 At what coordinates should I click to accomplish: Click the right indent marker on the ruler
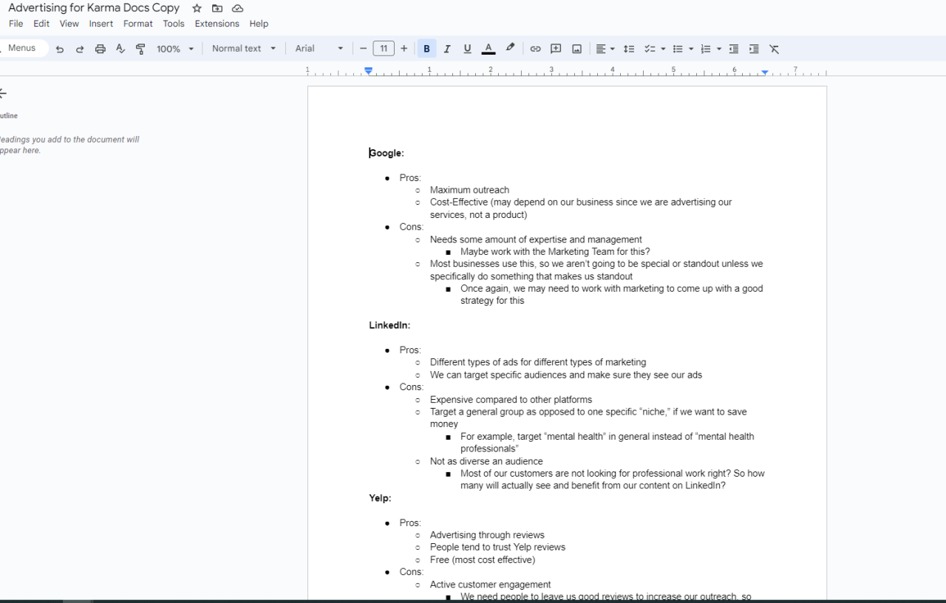pos(765,72)
